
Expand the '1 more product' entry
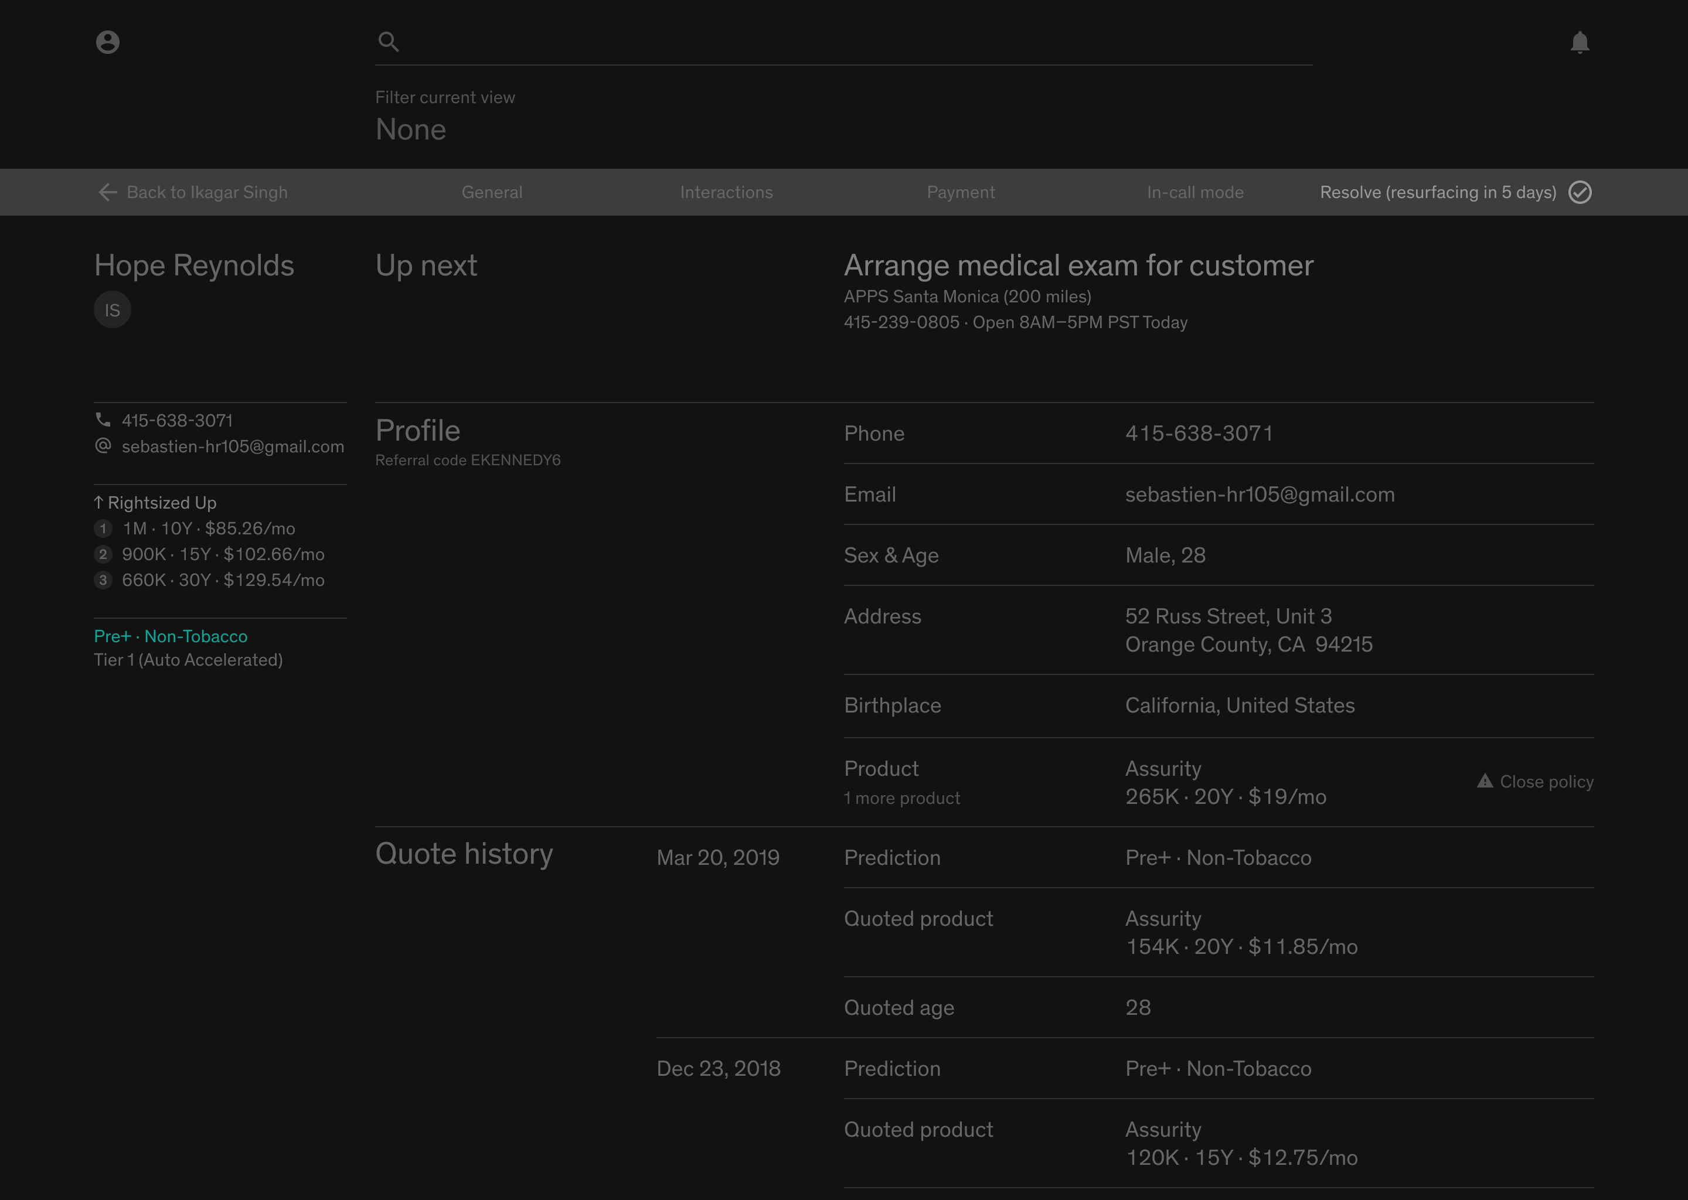(x=901, y=798)
